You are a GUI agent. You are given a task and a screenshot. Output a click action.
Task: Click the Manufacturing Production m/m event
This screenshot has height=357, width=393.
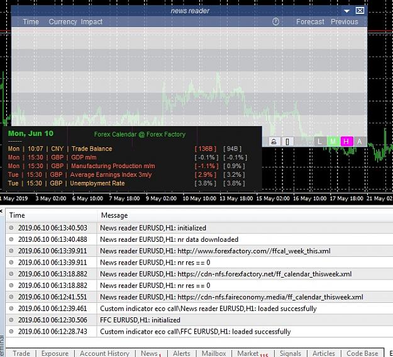82,166
